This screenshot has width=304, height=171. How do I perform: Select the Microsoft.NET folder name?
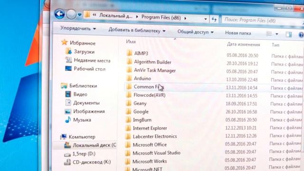pyautogui.click(x=147, y=169)
